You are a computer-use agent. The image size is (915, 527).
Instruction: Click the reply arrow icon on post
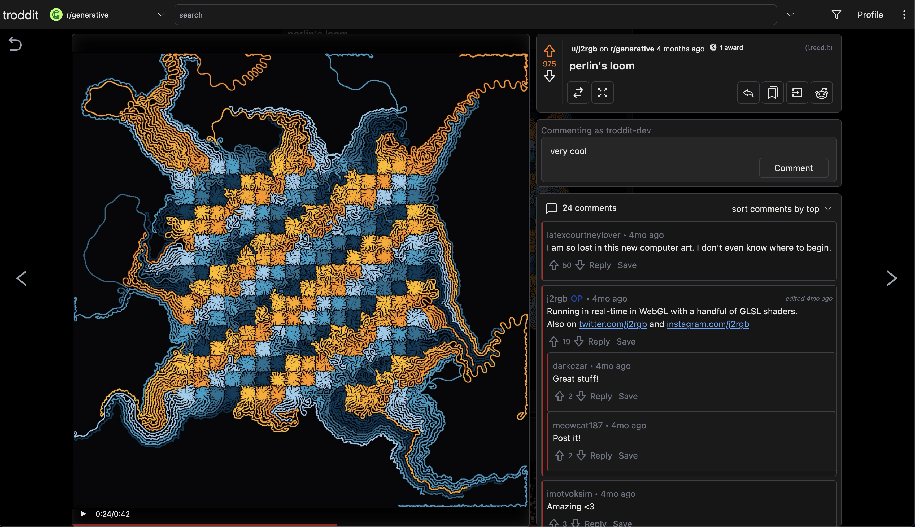tap(748, 93)
